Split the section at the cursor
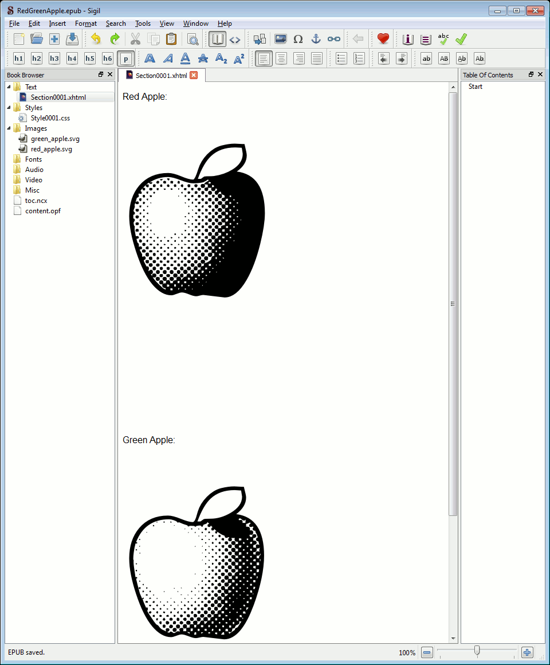 point(260,39)
